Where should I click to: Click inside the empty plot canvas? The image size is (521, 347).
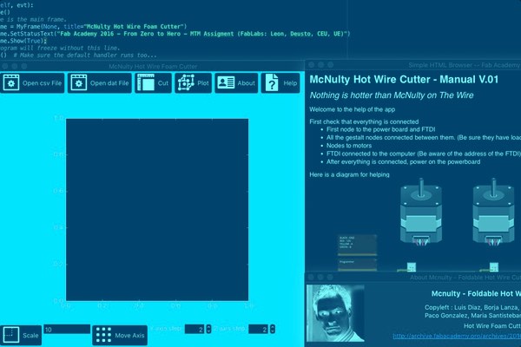click(157, 210)
